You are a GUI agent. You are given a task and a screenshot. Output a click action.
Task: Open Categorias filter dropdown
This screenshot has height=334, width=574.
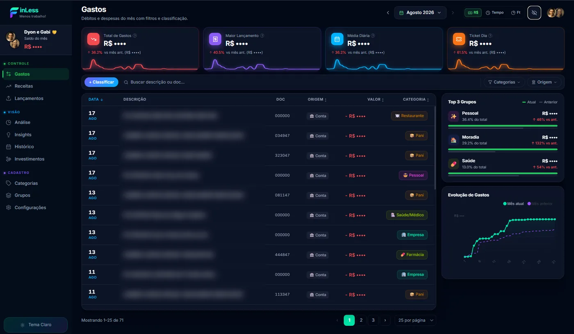(504, 82)
